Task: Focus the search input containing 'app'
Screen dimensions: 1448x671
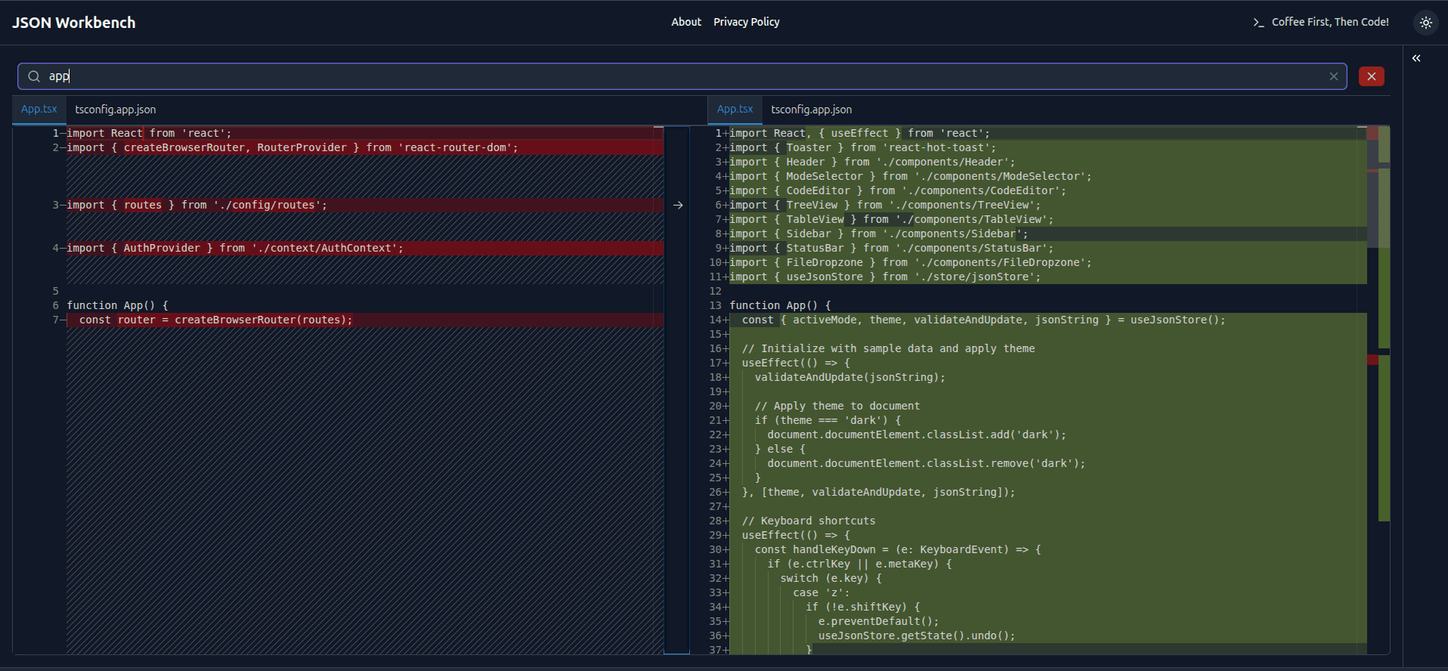Action: pos(680,76)
